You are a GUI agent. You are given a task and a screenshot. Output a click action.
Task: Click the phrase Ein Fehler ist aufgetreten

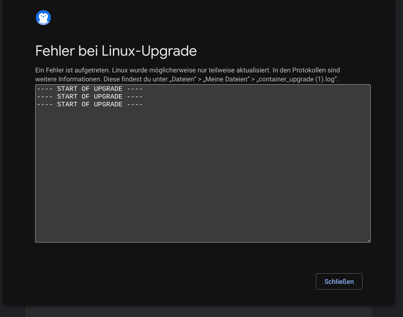coord(73,70)
